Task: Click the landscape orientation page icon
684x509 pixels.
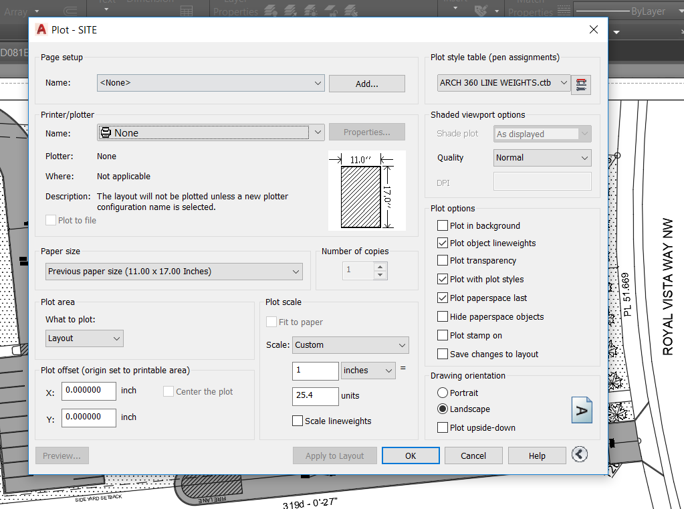Action: pos(582,410)
